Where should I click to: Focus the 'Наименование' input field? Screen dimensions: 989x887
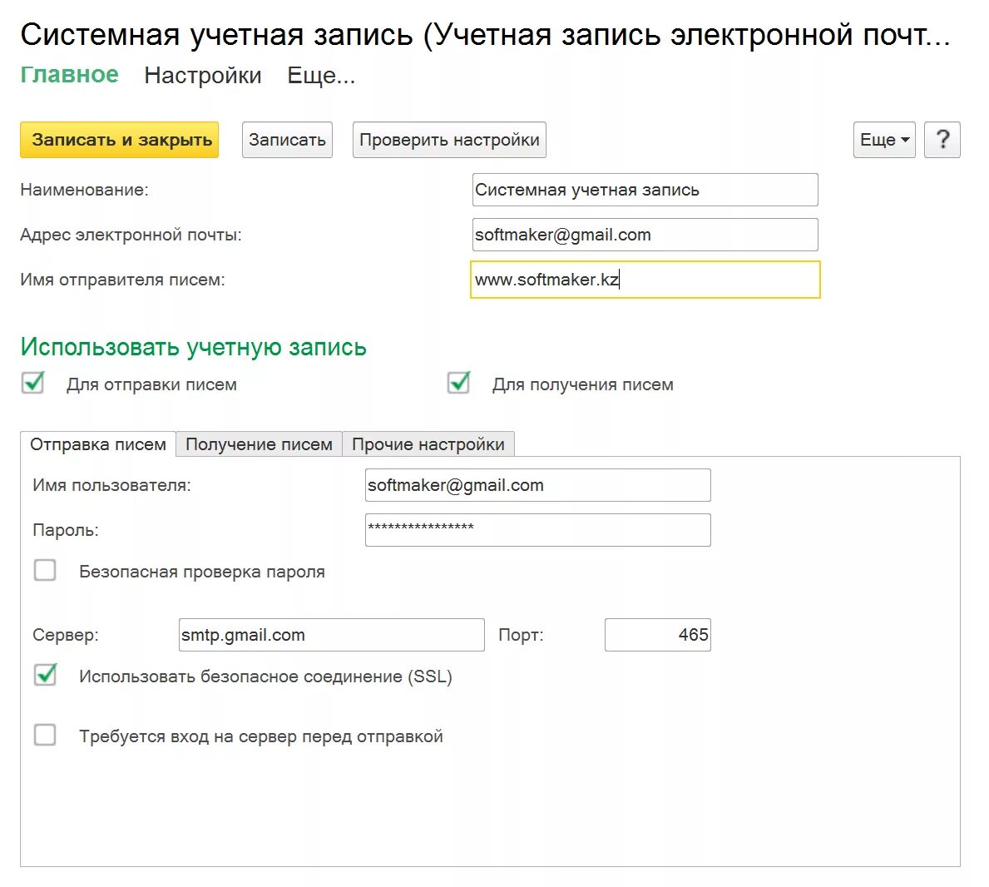pyautogui.click(x=645, y=190)
